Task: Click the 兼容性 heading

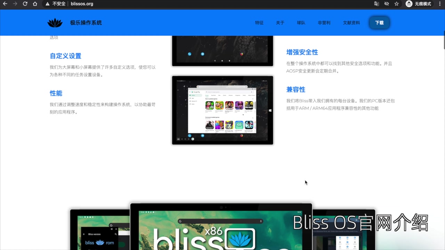Action: tap(296, 89)
